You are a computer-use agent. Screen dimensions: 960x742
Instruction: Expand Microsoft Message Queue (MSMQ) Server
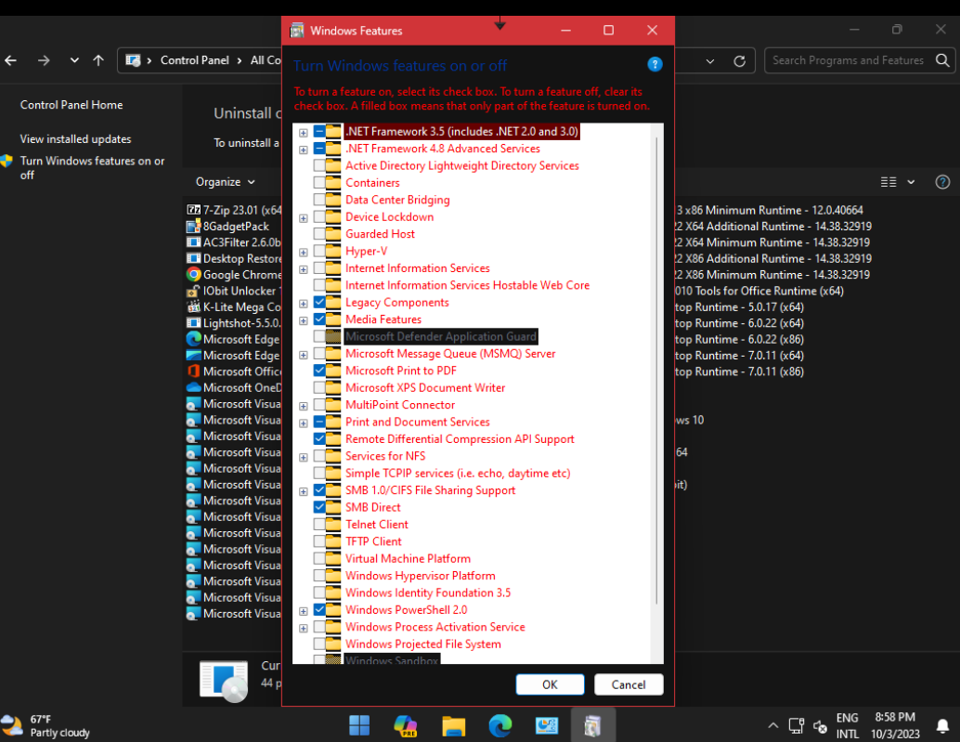(x=303, y=355)
